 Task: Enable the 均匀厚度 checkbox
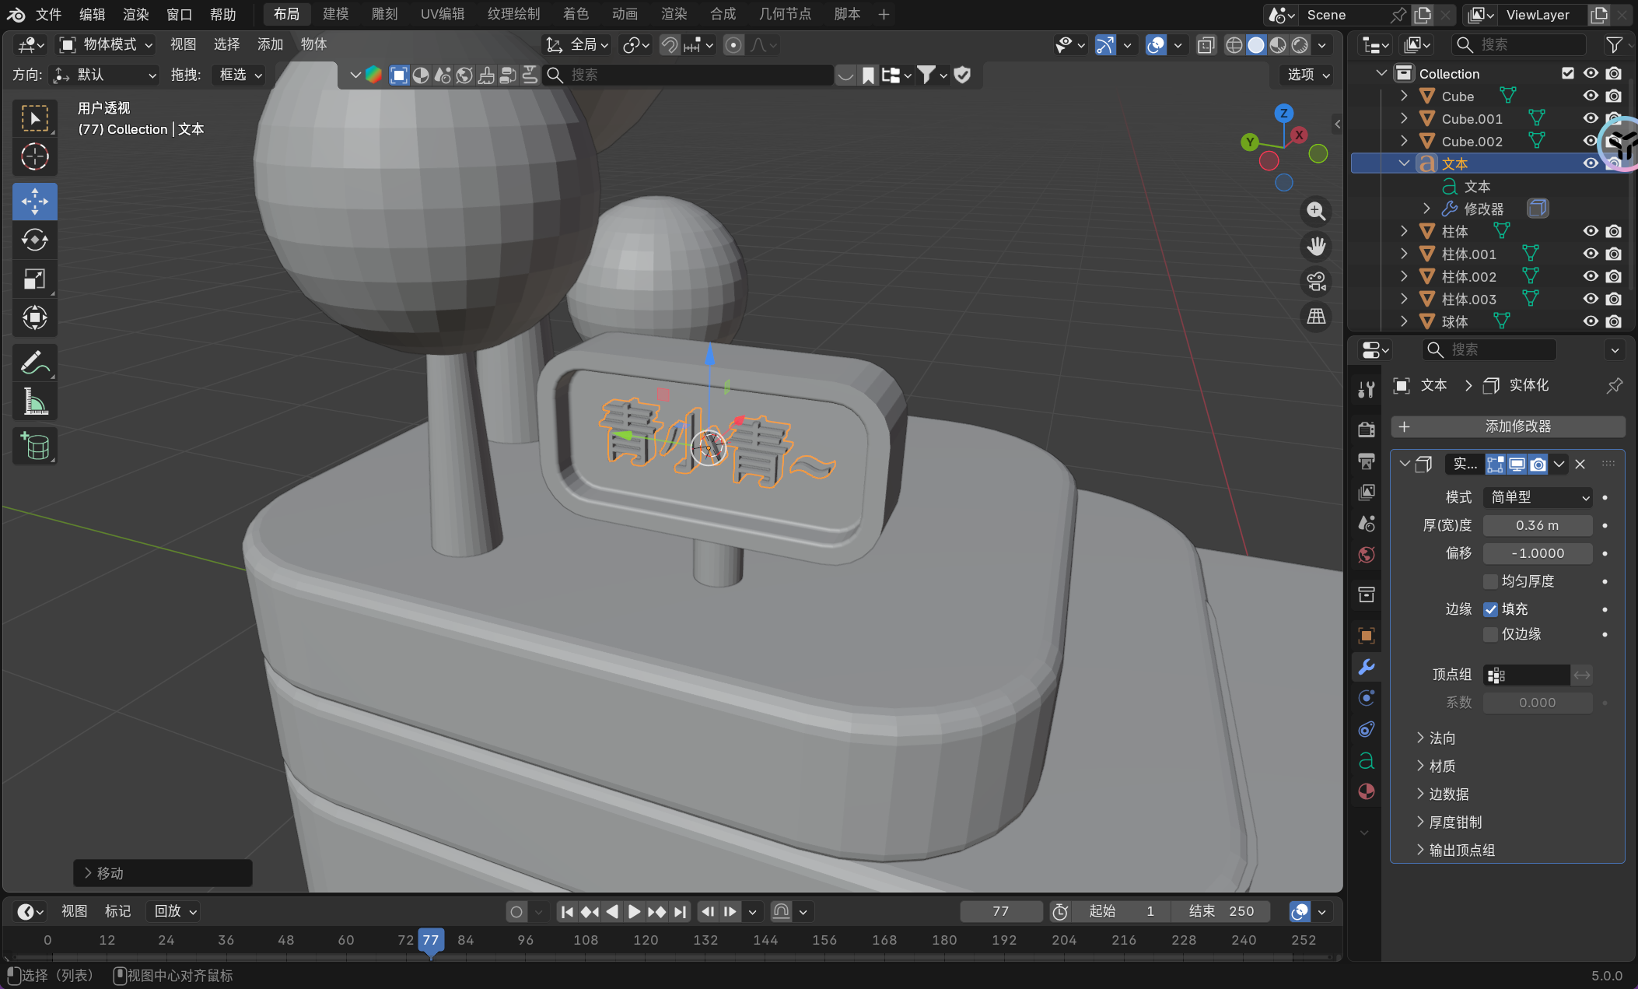tap(1490, 581)
